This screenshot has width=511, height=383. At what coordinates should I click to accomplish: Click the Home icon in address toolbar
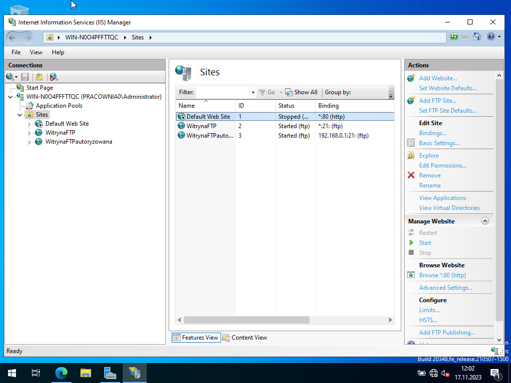point(477,36)
